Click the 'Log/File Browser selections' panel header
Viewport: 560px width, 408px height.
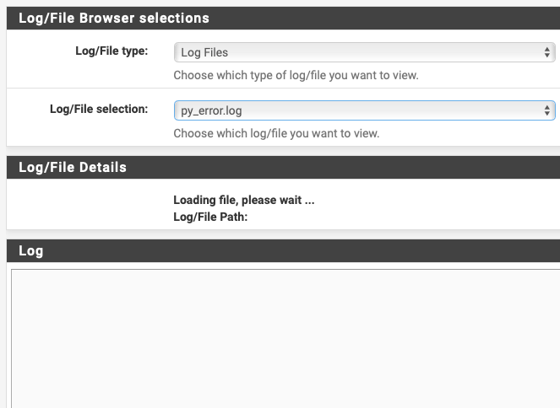pos(114,17)
